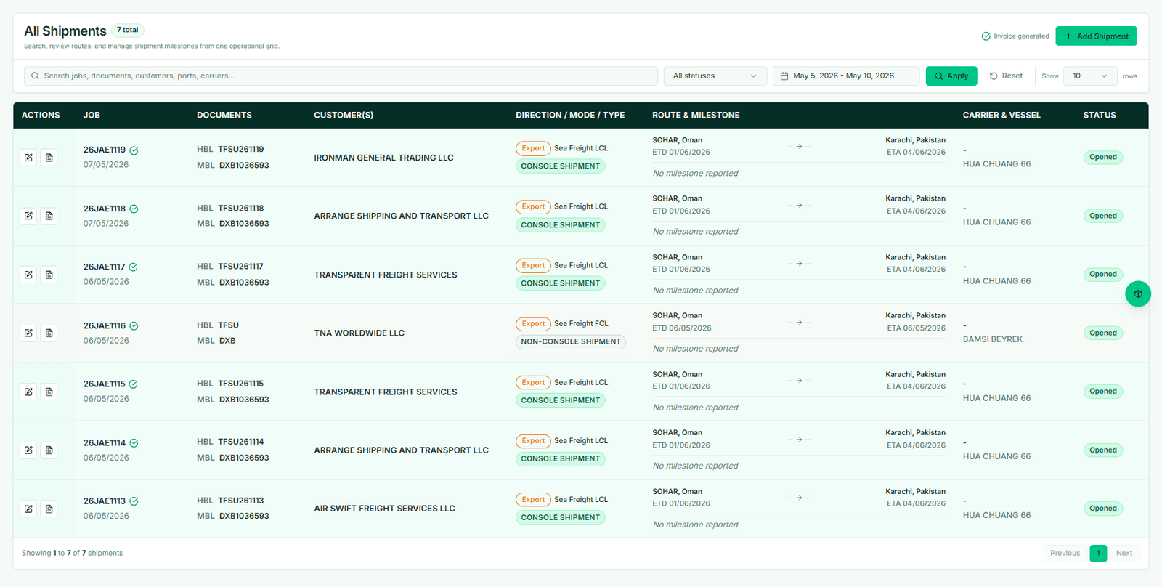Image resolution: width=1162 pixels, height=587 pixels.
Task: Click Export tag in TNA WORLDWIDE row
Action: [533, 324]
